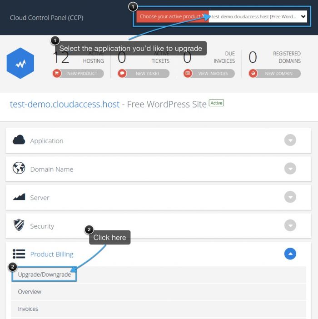Click the shield icon beside Security
This screenshot has width=318, height=319.
[19, 225]
